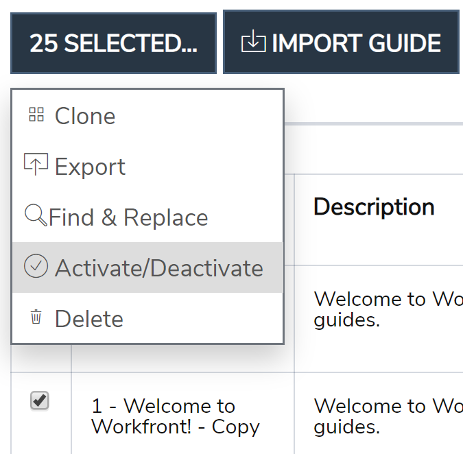Click the Delete trash can icon
The width and height of the screenshot is (463, 454).
[x=36, y=316]
